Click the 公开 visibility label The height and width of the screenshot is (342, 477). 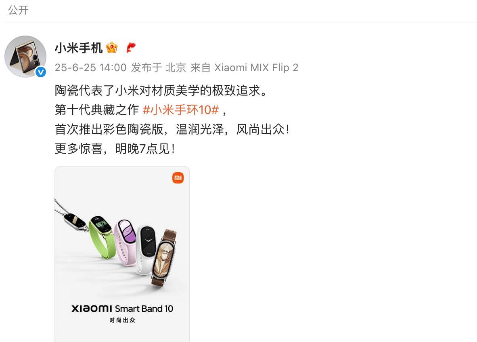[18, 10]
